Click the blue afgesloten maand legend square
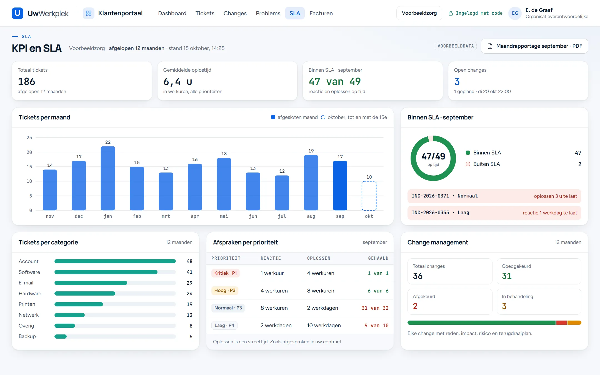600x375 pixels. [x=273, y=117]
